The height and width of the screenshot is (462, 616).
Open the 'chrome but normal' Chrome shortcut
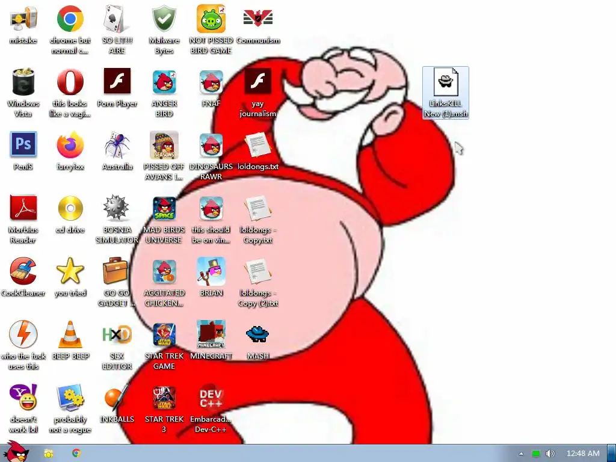point(70,19)
